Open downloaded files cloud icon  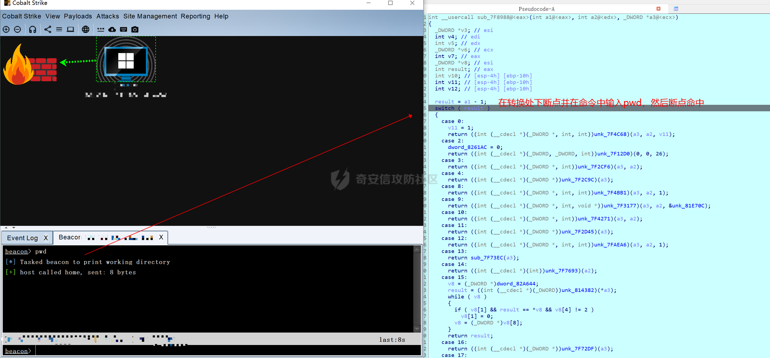click(x=112, y=29)
